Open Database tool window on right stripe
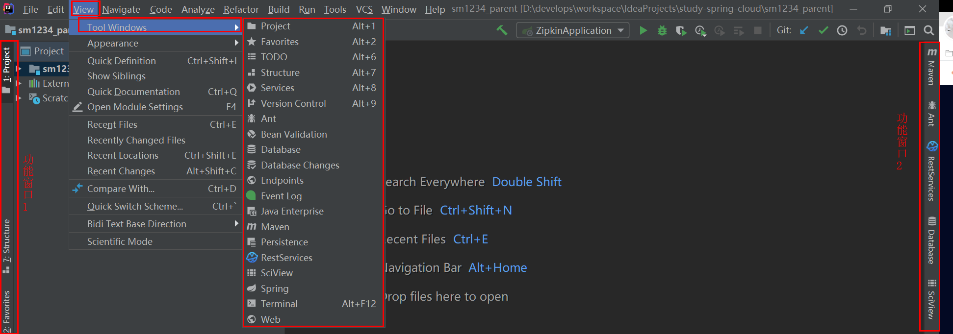This screenshot has width=953, height=334. tap(931, 240)
